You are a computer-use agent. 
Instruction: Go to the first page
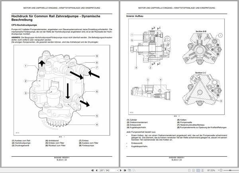click(x=92, y=170)
